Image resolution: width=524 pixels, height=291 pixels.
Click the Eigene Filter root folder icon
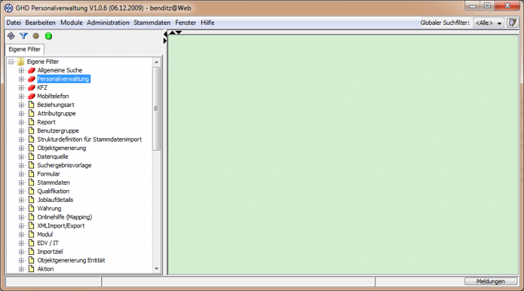coord(21,62)
